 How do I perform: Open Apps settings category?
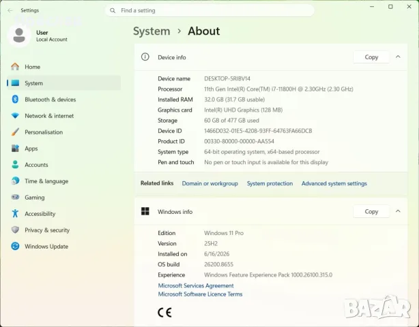[64, 149]
